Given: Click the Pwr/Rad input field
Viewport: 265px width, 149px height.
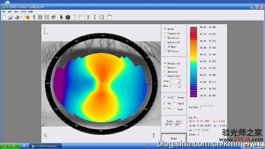Looking at the screenshot, I should pyautogui.click(x=207, y=107).
